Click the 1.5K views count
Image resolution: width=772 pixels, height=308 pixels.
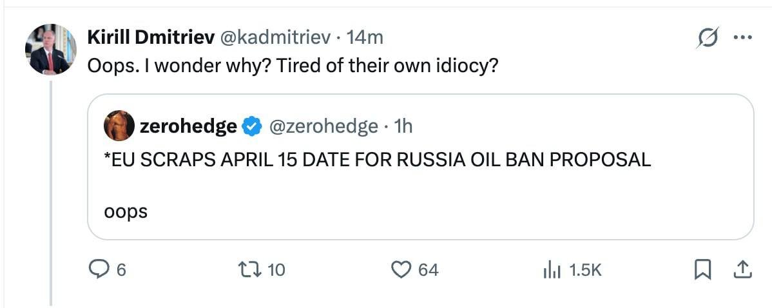pyautogui.click(x=586, y=270)
